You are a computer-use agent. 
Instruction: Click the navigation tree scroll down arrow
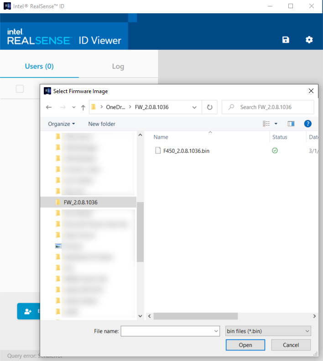[140, 316]
